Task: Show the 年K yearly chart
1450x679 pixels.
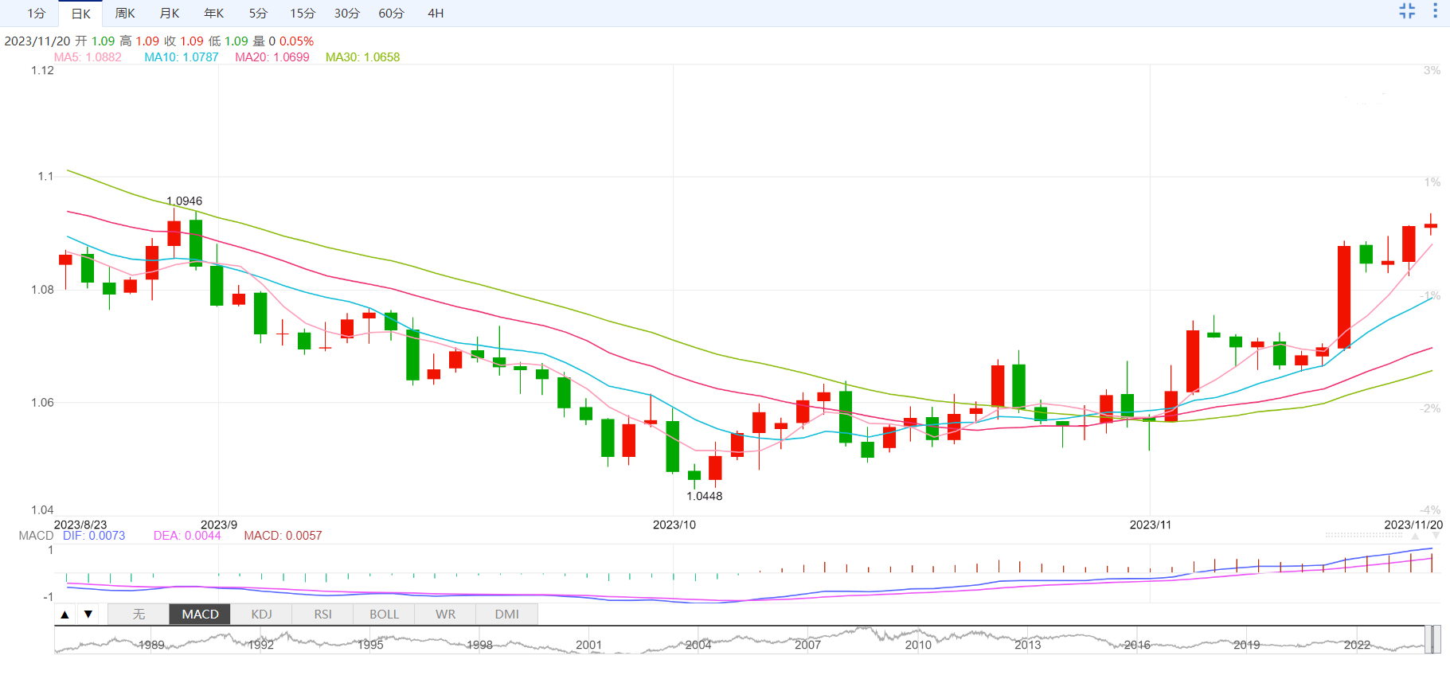Action: [214, 14]
